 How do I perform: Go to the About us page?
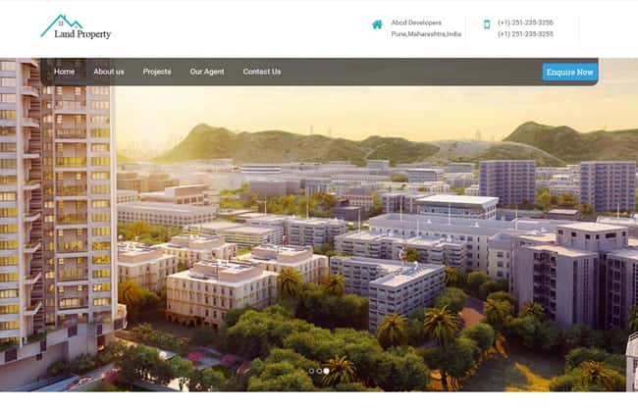(109, 72)
